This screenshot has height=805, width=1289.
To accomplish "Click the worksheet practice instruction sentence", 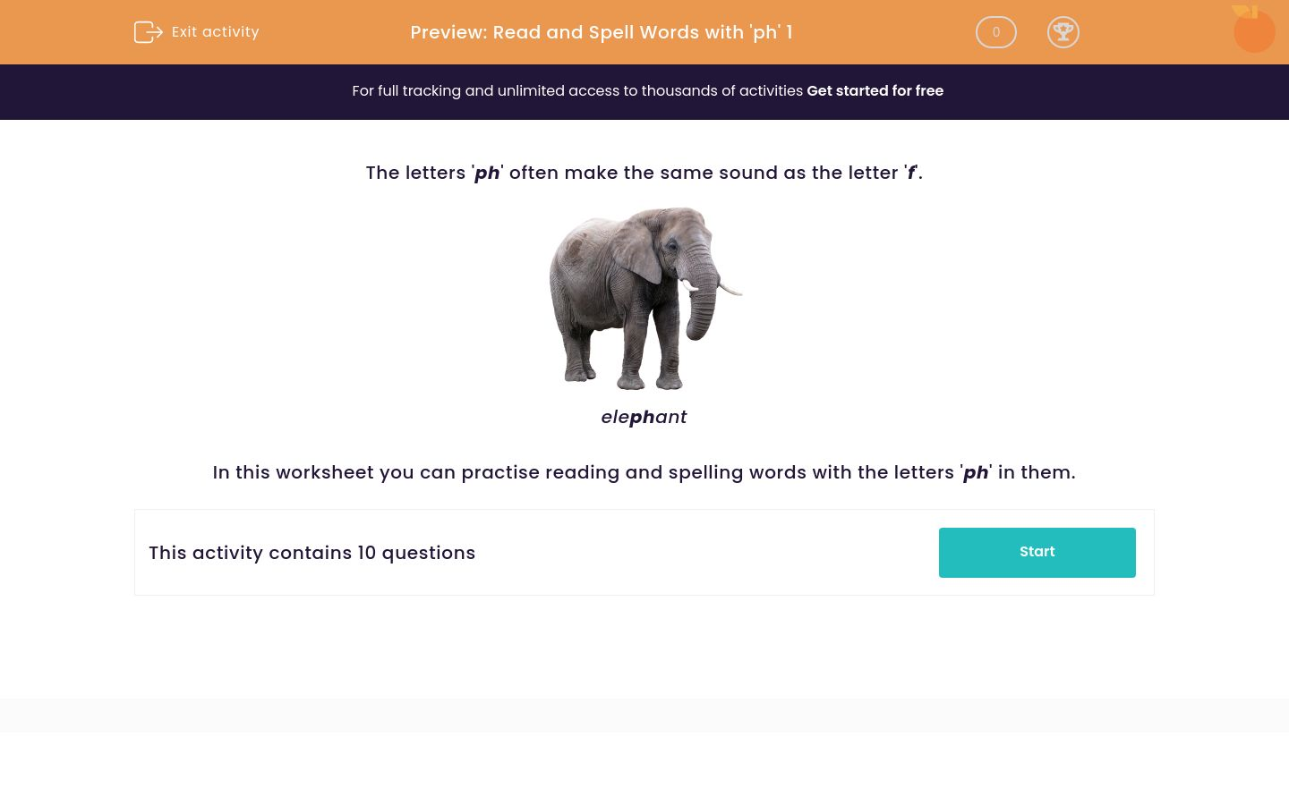I will [644, 472].
